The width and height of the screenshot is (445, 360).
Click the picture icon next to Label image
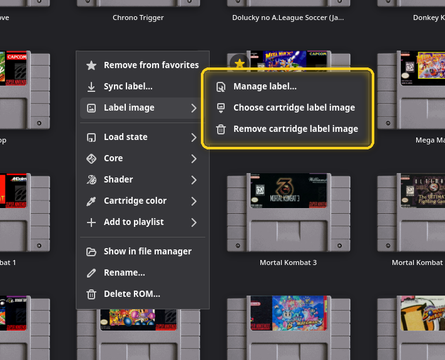pos(91,108)
